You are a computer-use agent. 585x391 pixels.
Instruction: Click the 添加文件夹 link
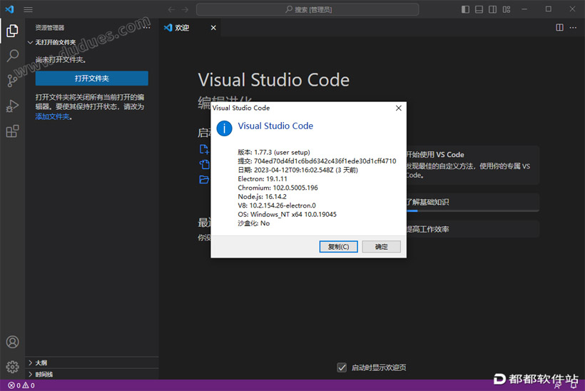pyautogui.click(x=53, y=117)
